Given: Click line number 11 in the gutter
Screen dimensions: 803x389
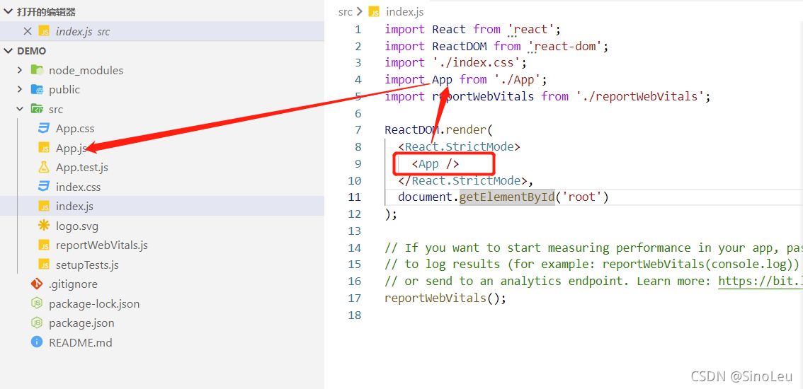Looking at the screenshot, I should pos(354,197).
